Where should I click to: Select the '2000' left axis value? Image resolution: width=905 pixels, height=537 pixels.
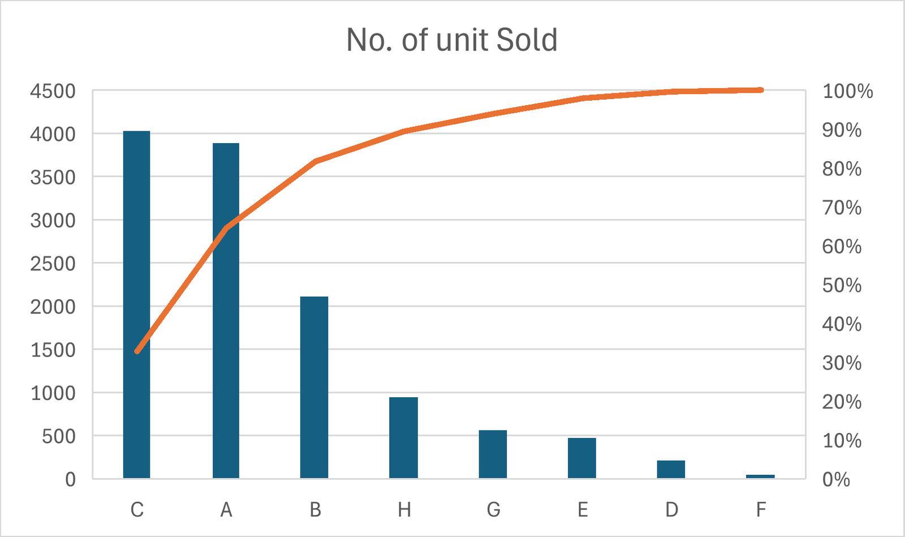coord(53,307)
